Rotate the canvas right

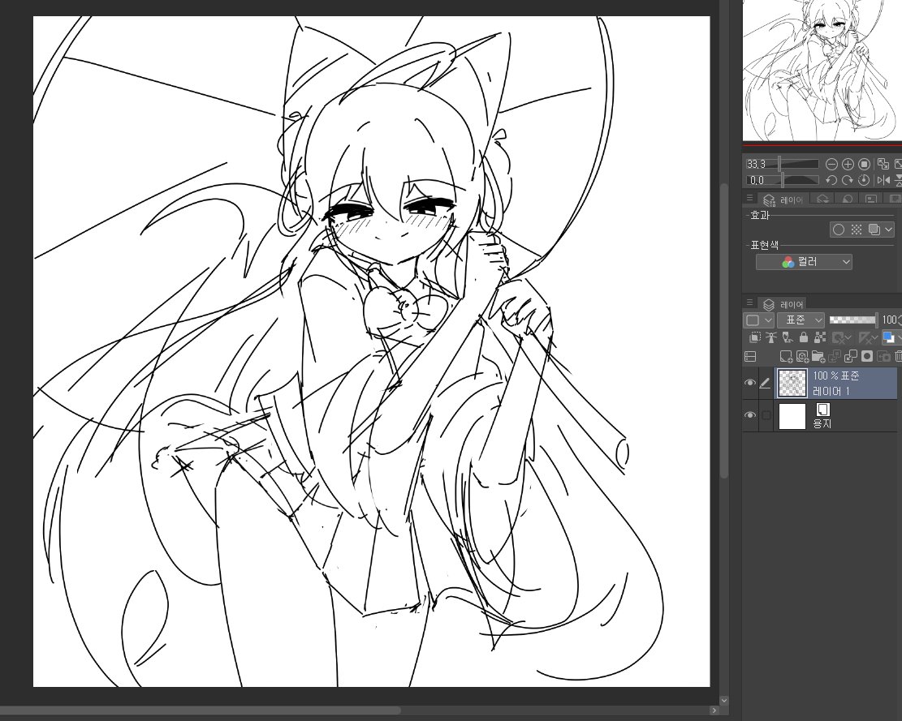coord(848,180)
